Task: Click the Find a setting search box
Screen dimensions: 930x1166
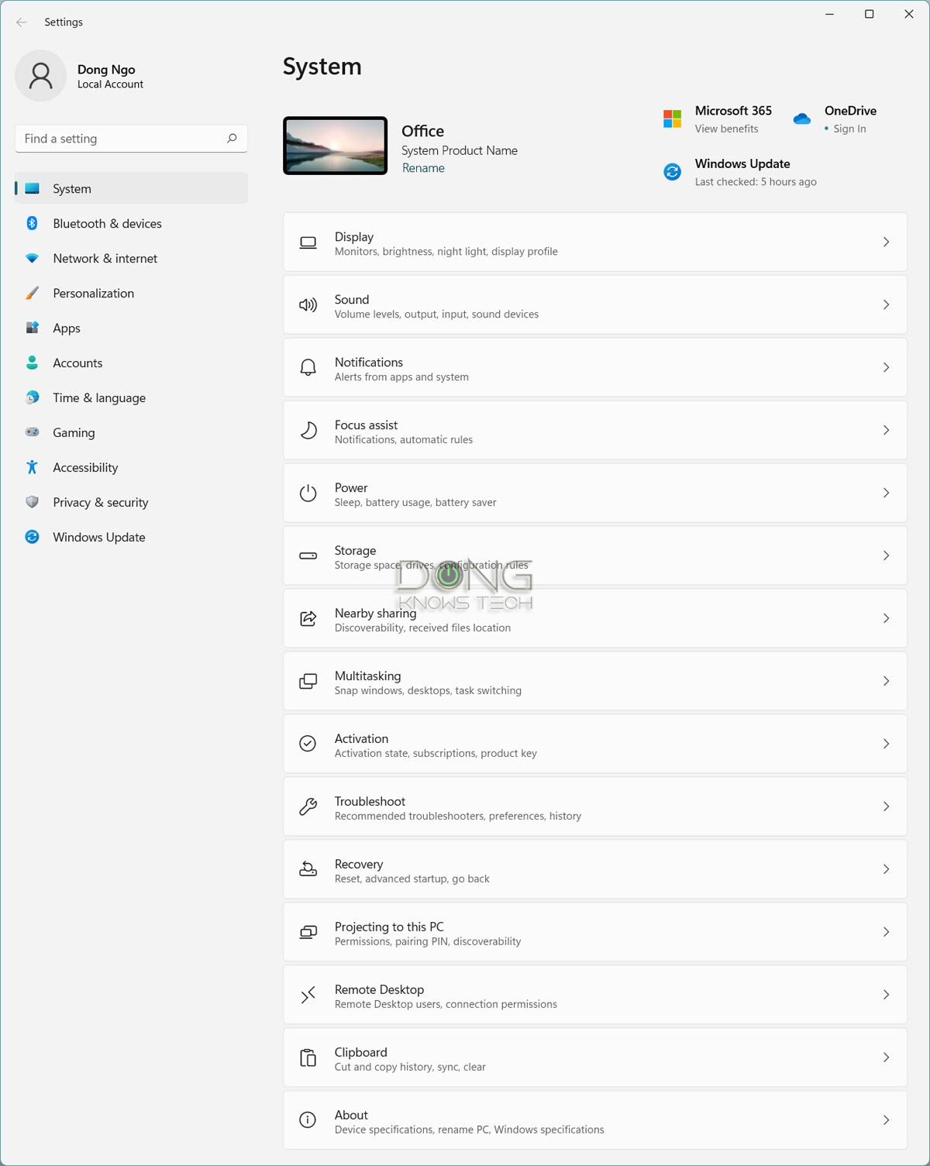Action: pyautogui.click(x=120, y=139)
